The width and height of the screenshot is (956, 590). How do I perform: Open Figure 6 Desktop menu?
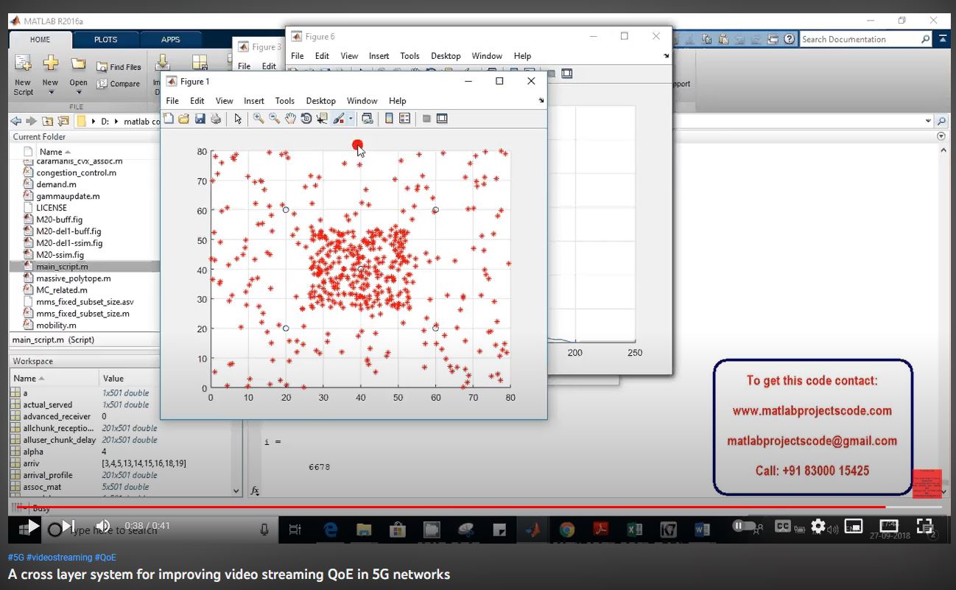click(x=446, y=56)
